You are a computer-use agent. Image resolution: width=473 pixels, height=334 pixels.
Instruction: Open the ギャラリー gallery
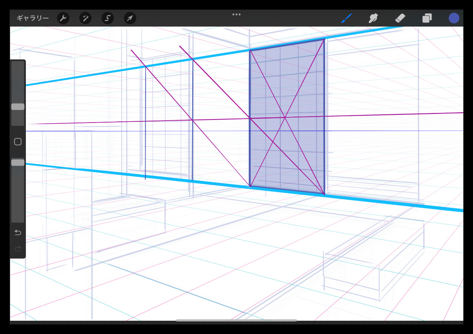click(x=33, y=18)
